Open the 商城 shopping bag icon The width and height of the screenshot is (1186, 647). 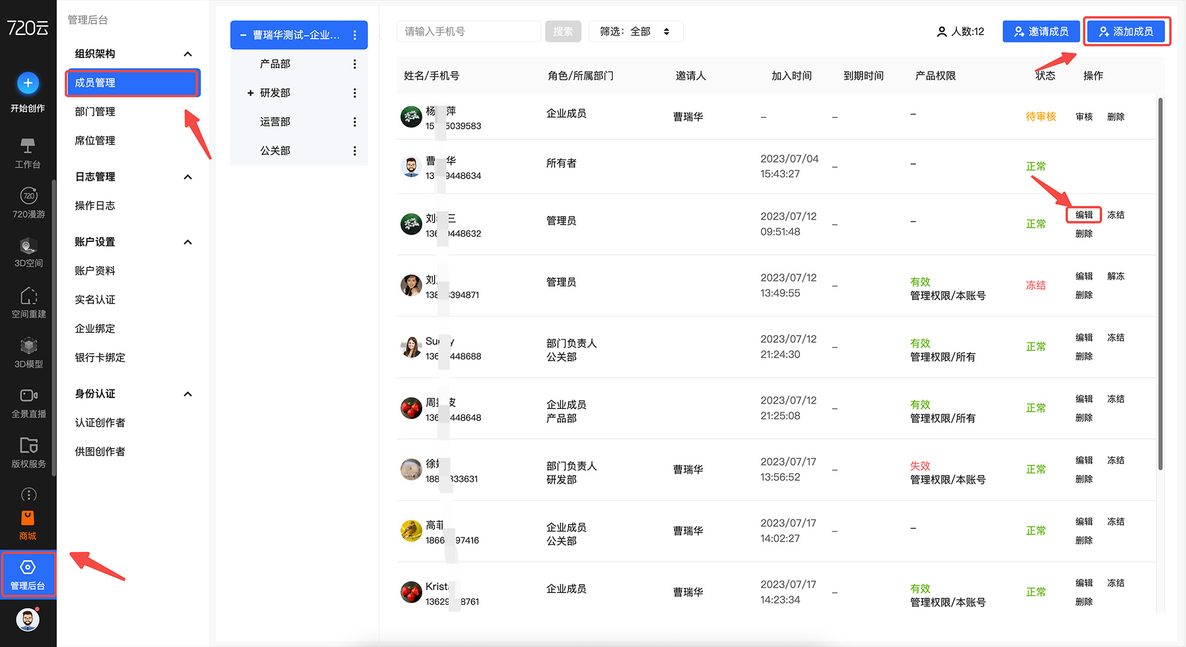pos(28,518)
